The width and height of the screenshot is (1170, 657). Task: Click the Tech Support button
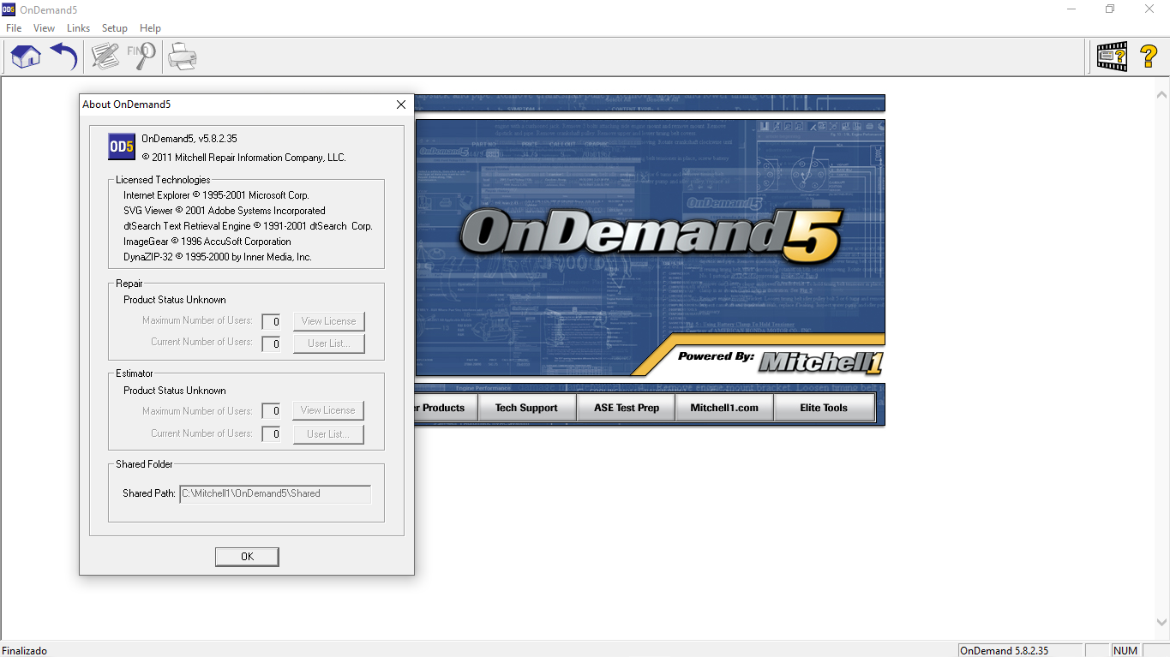tap(526, 408)
